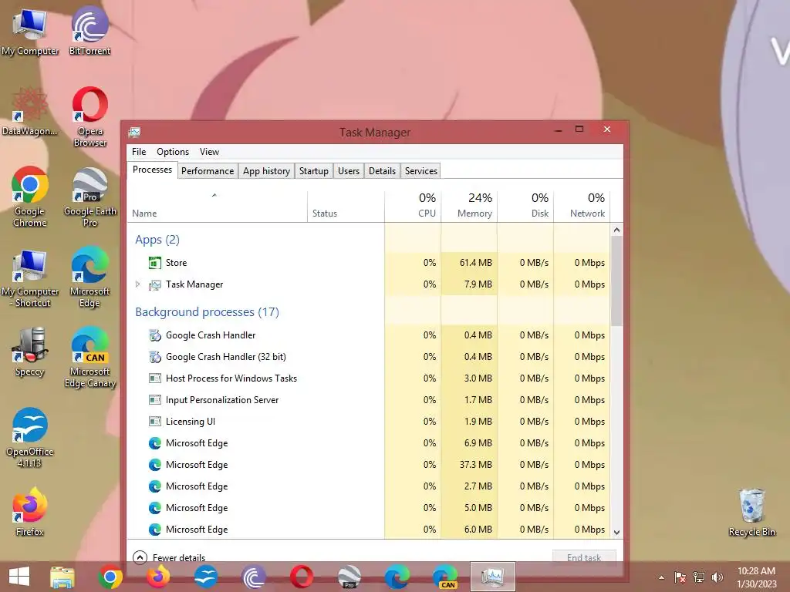Sort by the Status column header
Image resolution: width=790 pixels, height=592 pixels.
click(346, 207)
